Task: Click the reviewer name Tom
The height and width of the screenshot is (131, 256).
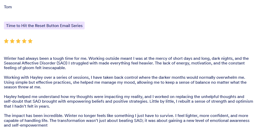Action: [x=8, y=7]
